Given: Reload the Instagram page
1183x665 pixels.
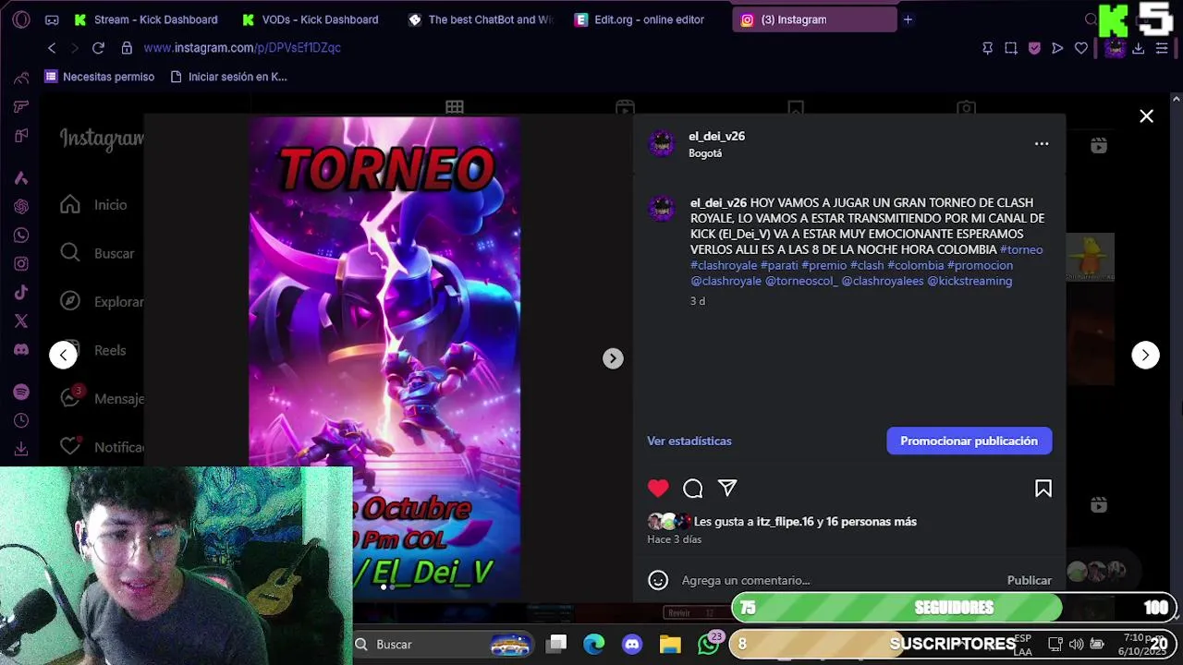Looking at the screenshot, I should click(98, 48).
